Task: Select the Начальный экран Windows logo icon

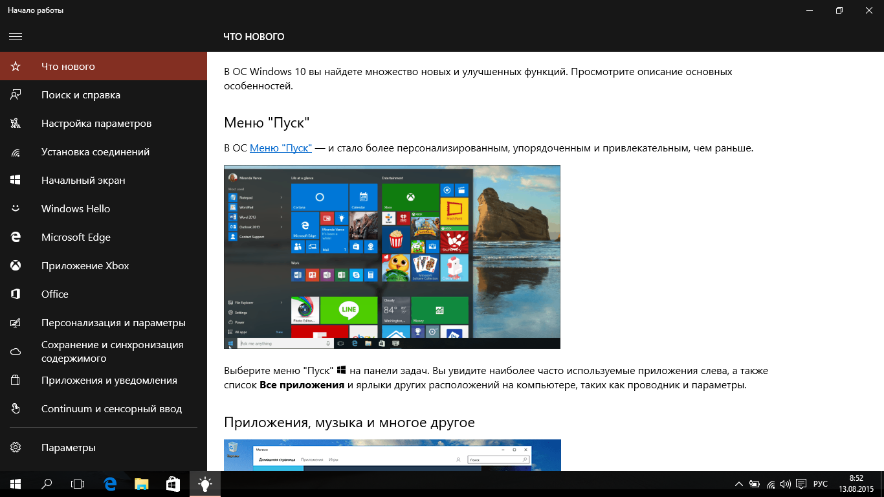Action: (16, 181)
